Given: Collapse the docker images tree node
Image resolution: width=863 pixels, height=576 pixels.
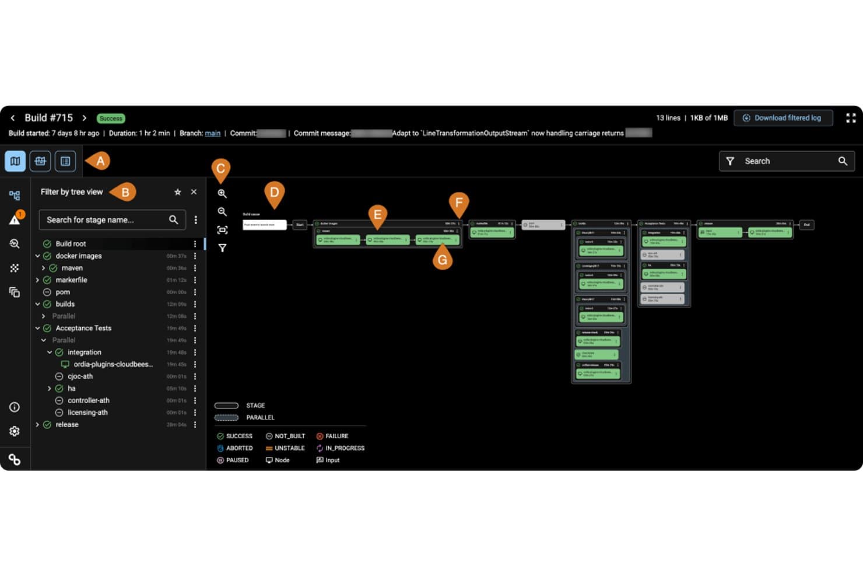Looking at the screenshot, I should tap(37, 256).
